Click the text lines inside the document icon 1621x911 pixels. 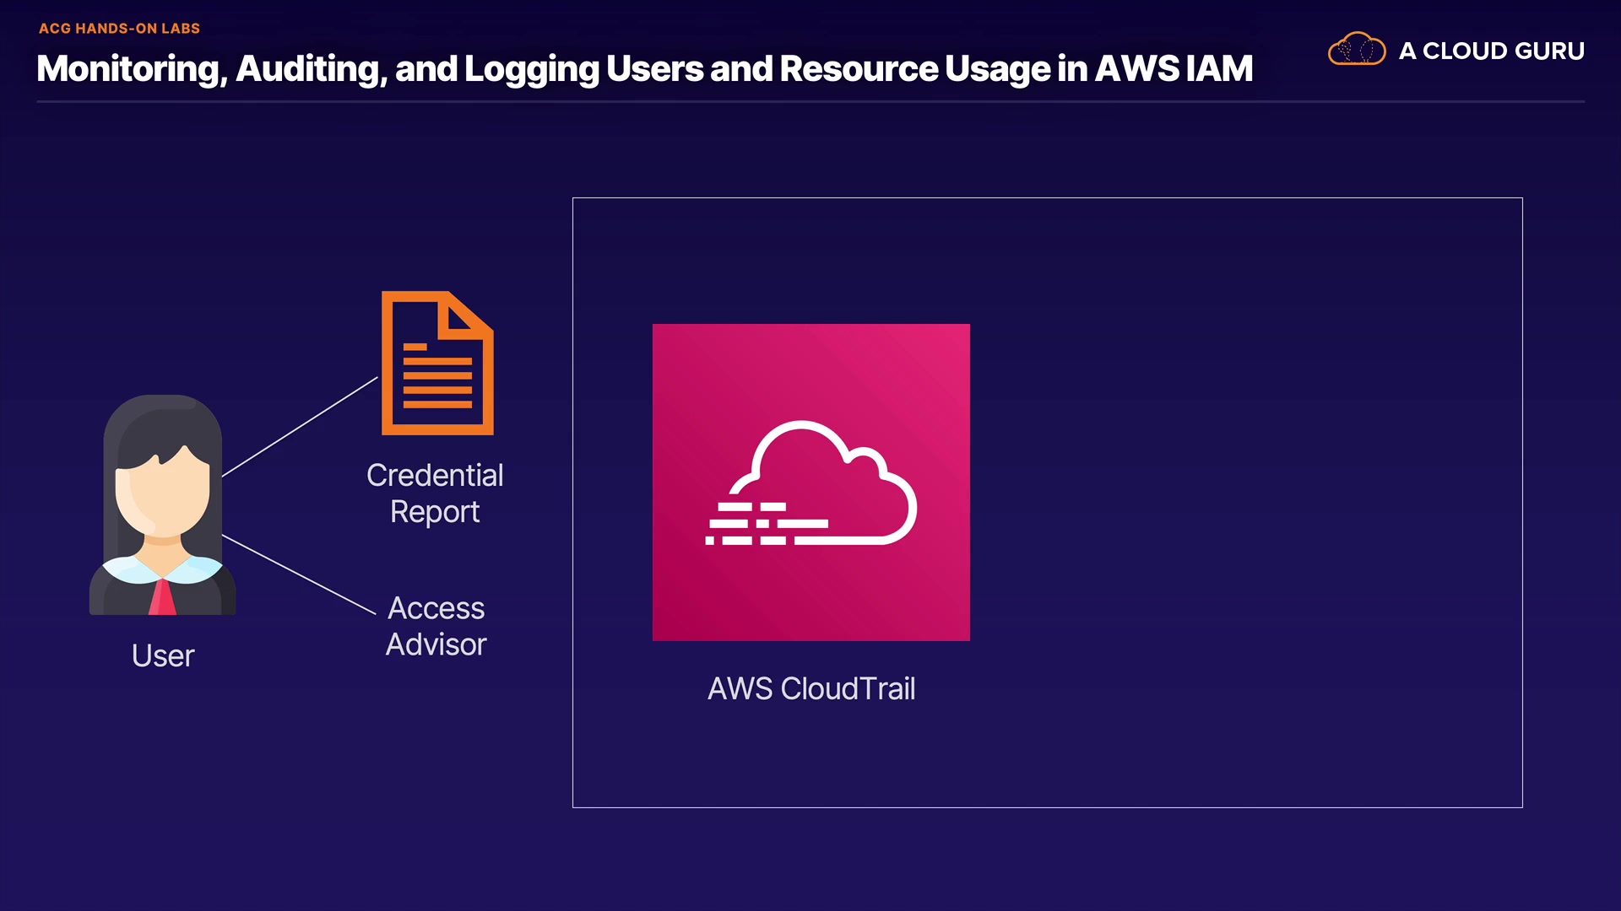(x=437, y=377)
